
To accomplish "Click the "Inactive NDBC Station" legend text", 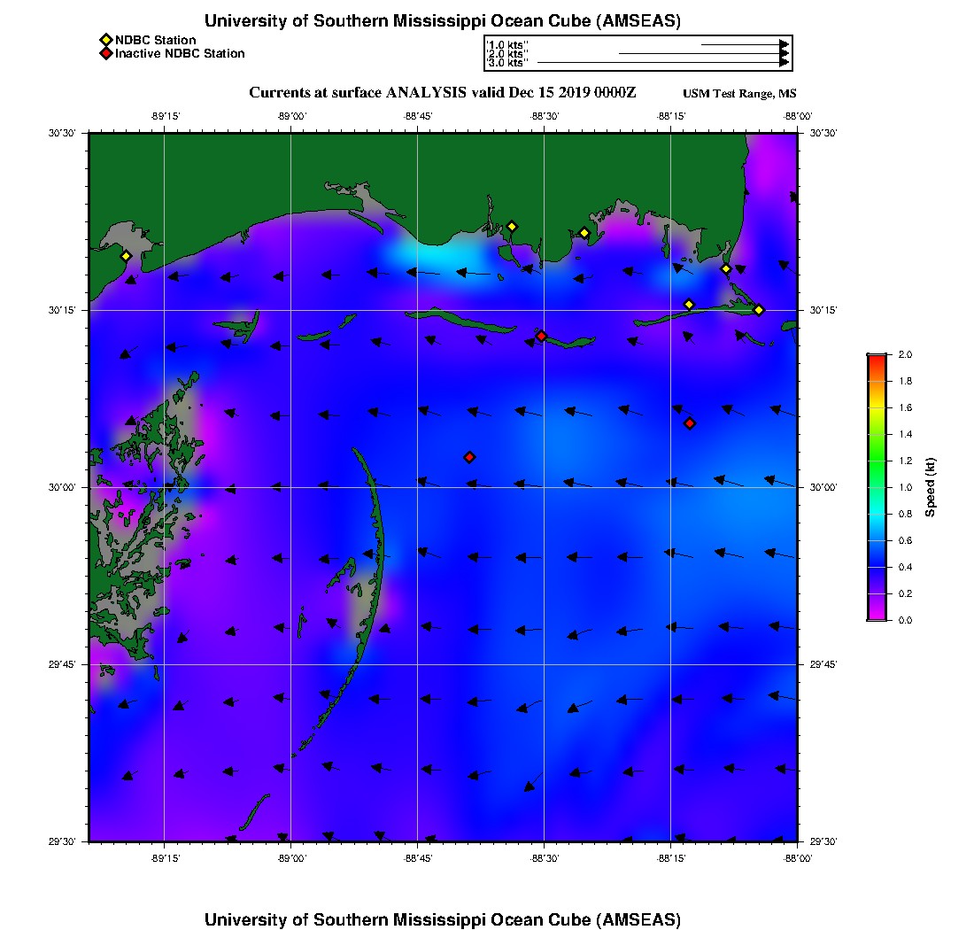I will pyautogui.click(x=180, y=53).
